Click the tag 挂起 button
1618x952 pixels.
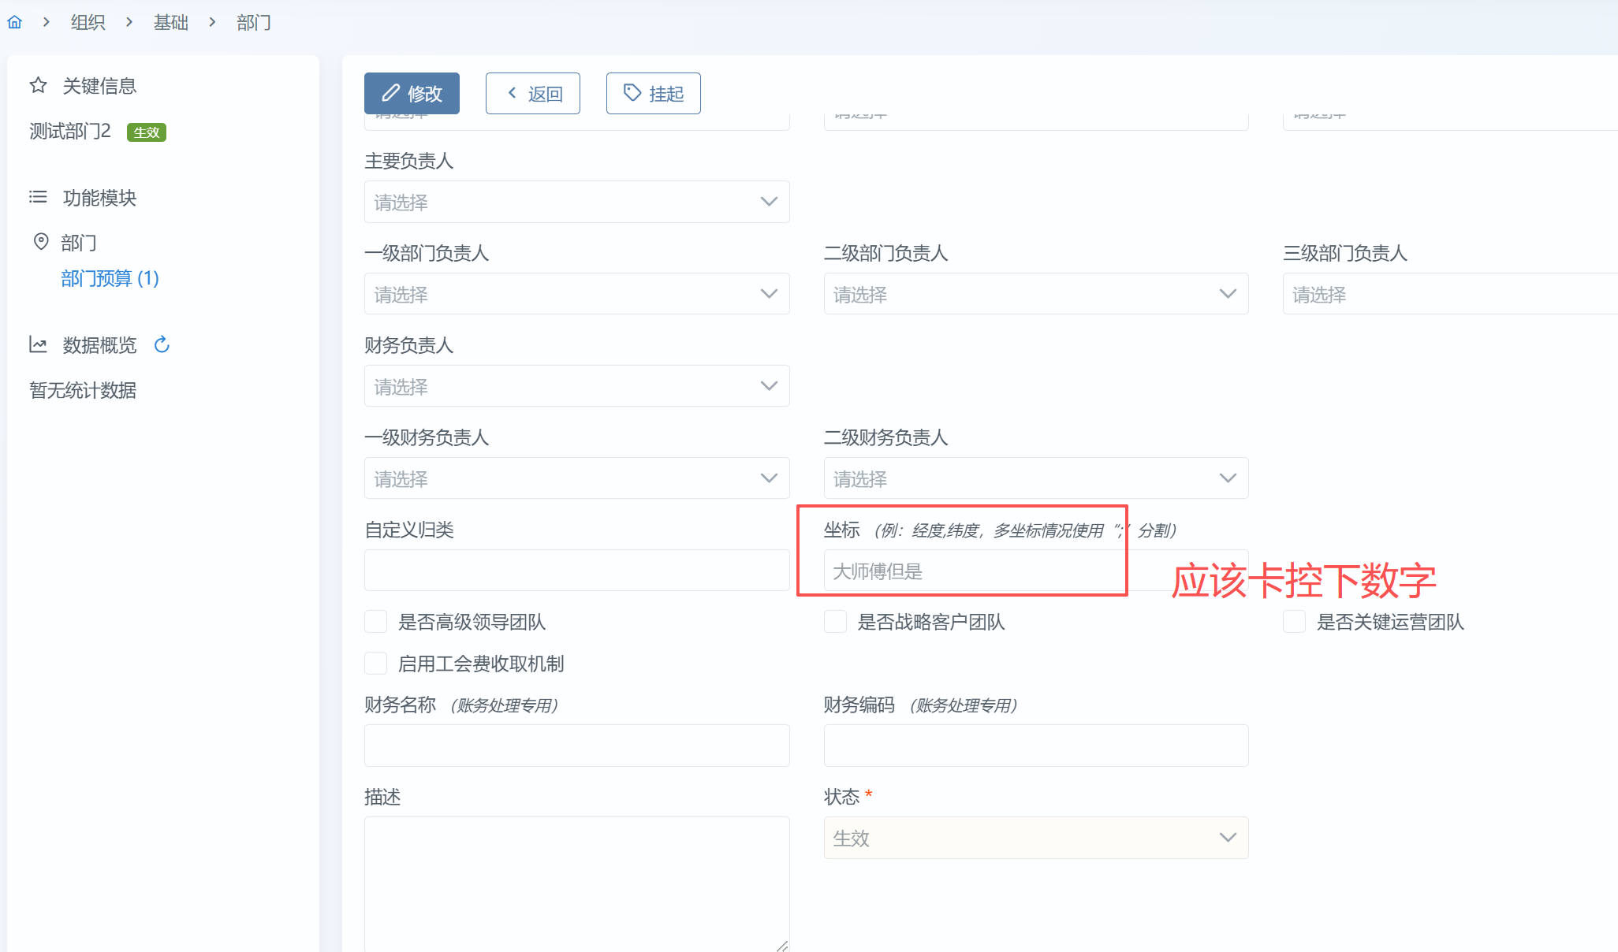[x=653, y=94]
